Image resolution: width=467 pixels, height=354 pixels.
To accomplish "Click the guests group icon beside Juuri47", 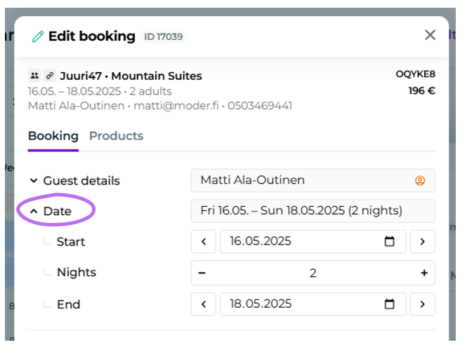I will click(34, 76).
